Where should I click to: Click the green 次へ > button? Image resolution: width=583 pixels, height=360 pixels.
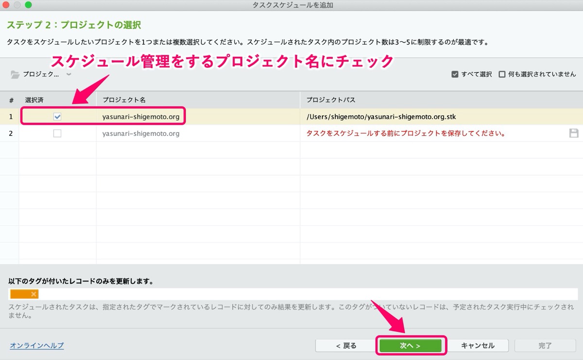point(411,345)
